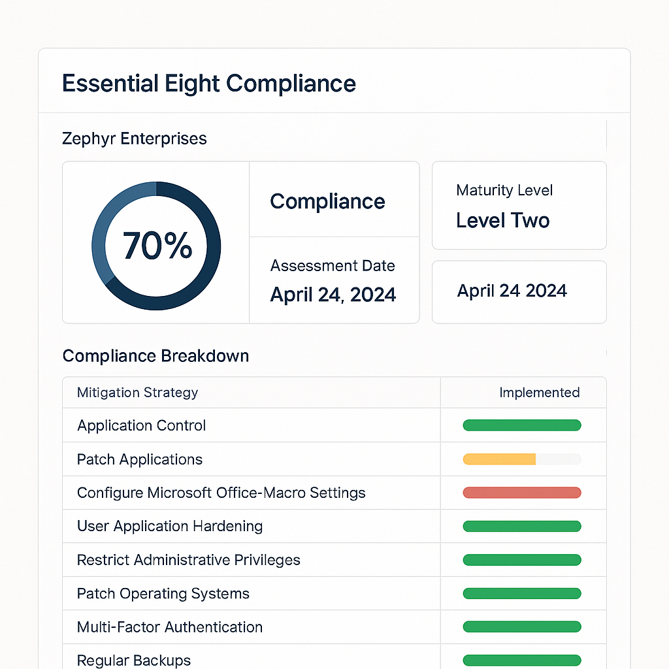
Task: Open User Application Hardening strategy
Action: [x=170, y=526]
